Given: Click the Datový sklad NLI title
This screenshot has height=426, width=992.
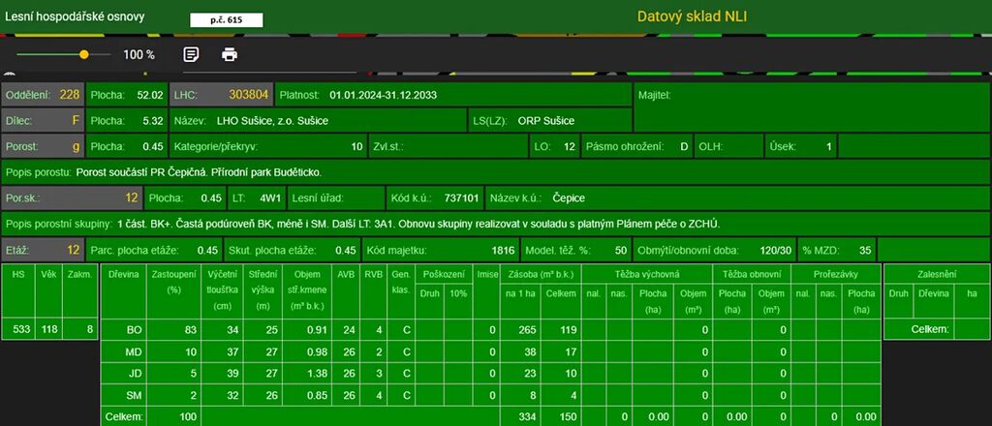Looking at the screenshot, I should 692,16.
